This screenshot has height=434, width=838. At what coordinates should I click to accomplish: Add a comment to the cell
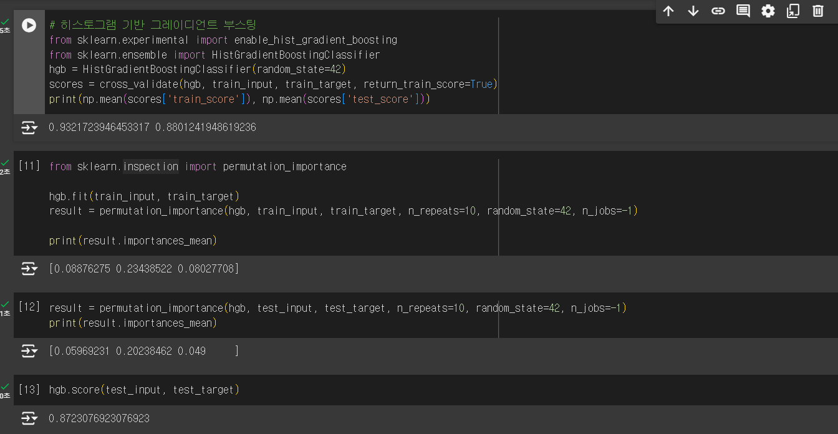743,11
